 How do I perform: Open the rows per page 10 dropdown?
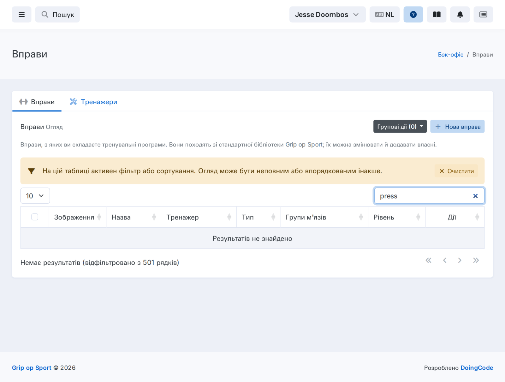pos(35,196)
